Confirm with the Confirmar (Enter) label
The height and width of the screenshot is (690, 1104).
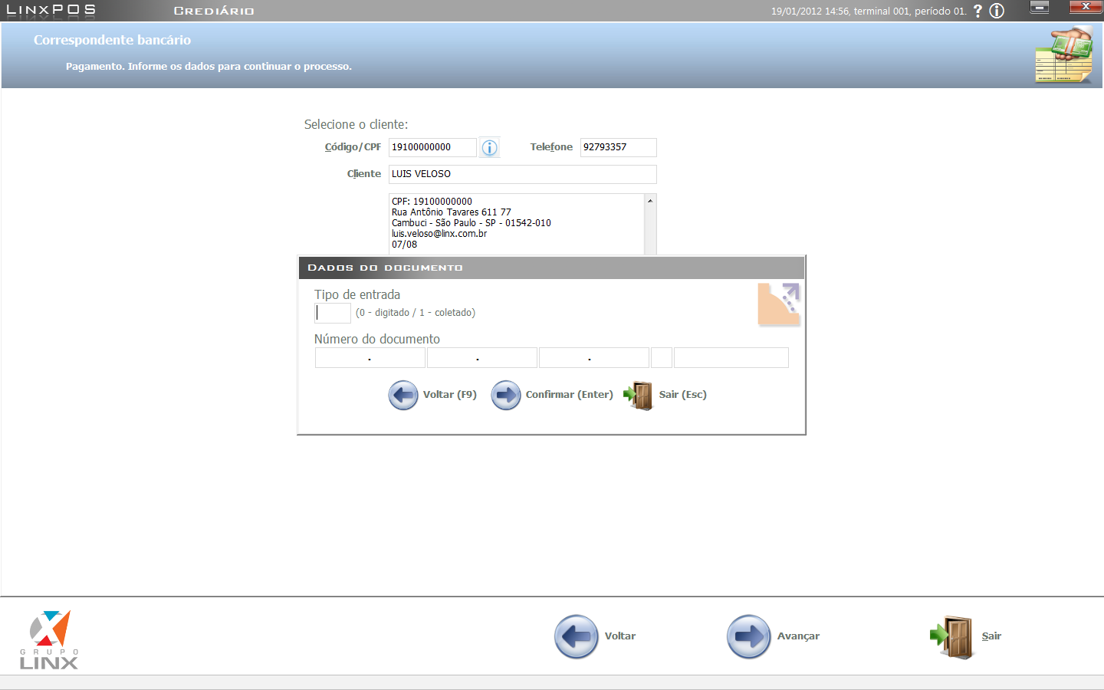(x=570, y=395)
